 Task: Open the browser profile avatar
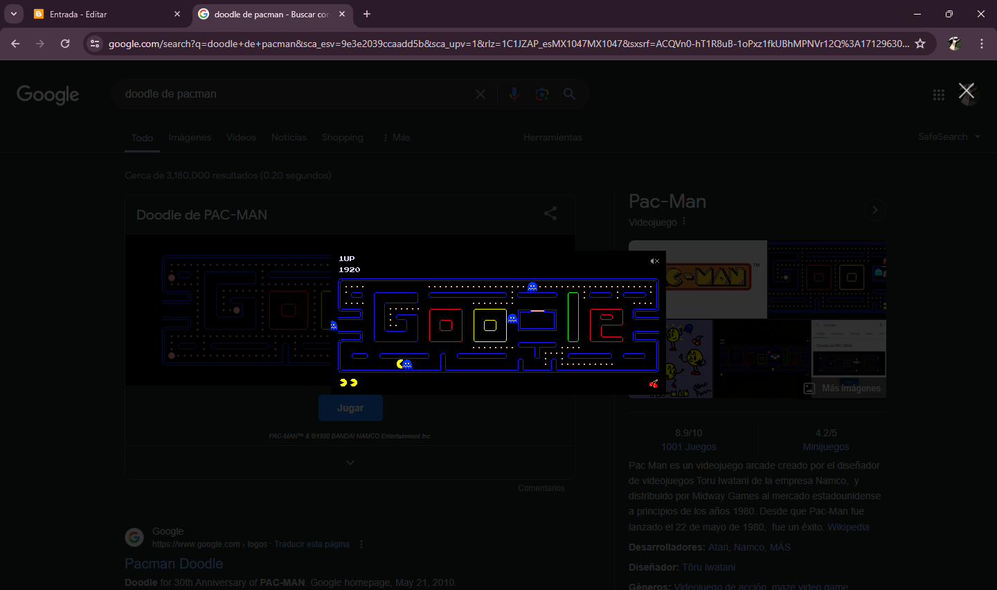coord(955,44)
